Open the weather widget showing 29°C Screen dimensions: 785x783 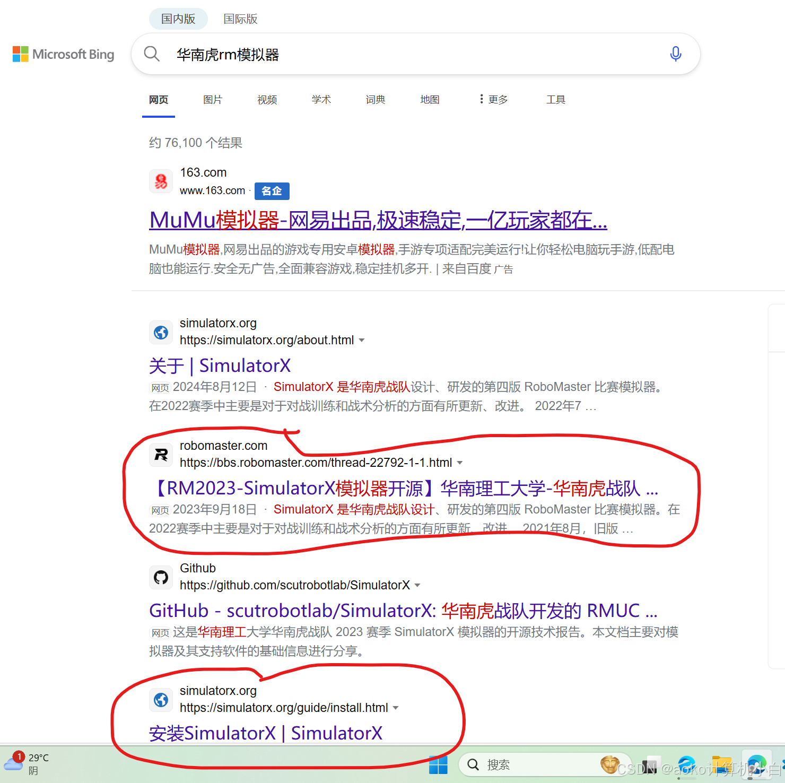pos(27,763)
